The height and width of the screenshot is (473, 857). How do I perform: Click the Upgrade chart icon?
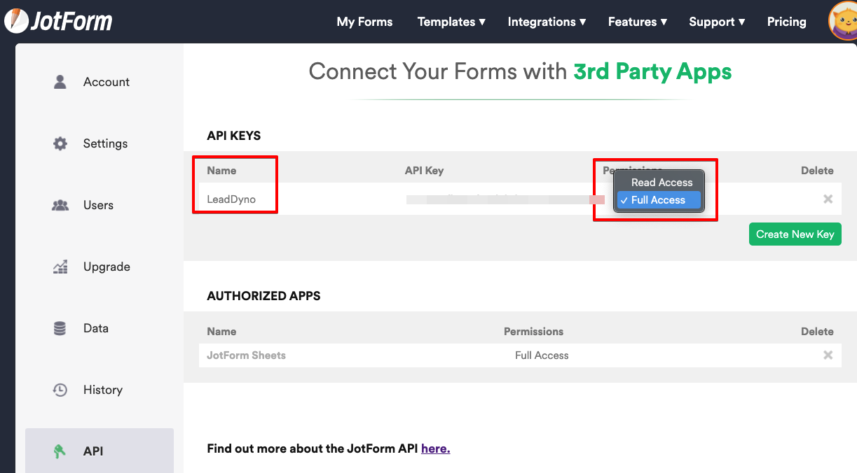(x=60, y=267)
